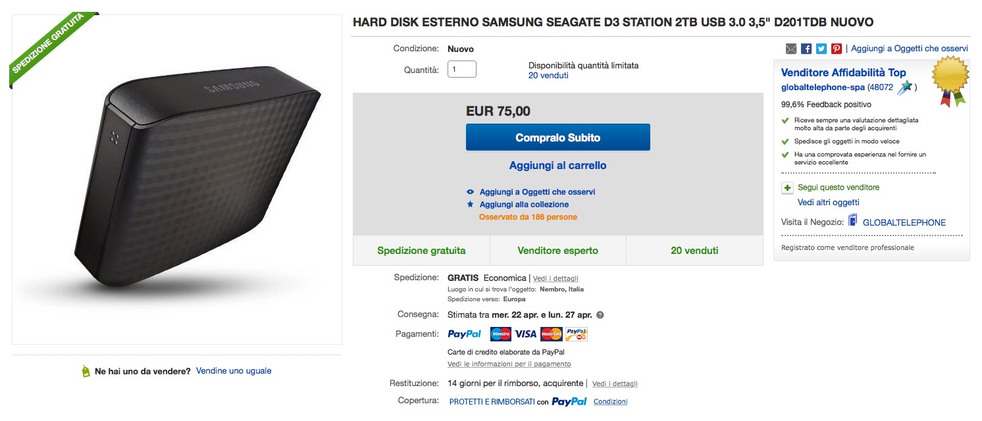Click the seller's feedback star icon

pyautogui.click(x=906, y=87)
